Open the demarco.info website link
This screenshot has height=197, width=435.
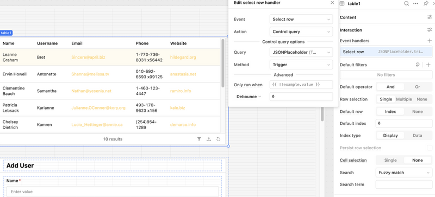(183, 125)
